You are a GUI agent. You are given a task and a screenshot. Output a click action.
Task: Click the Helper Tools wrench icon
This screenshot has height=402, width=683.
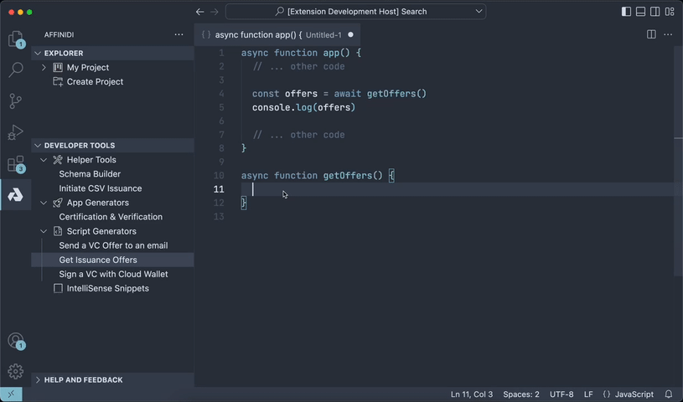(x=58, y=160)
